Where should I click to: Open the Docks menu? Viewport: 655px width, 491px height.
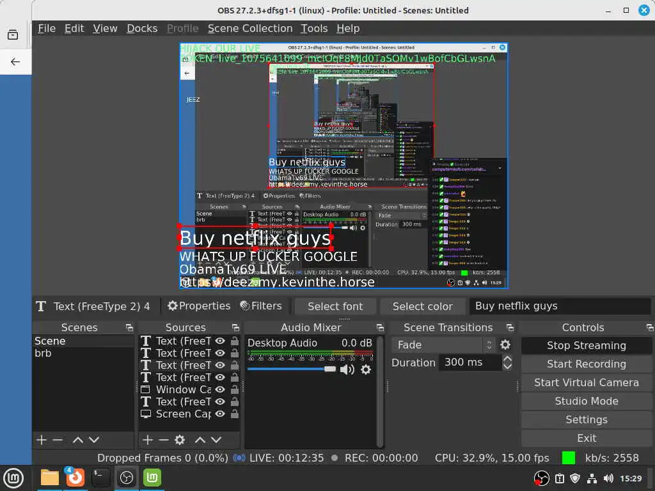(x=142, y=28)
